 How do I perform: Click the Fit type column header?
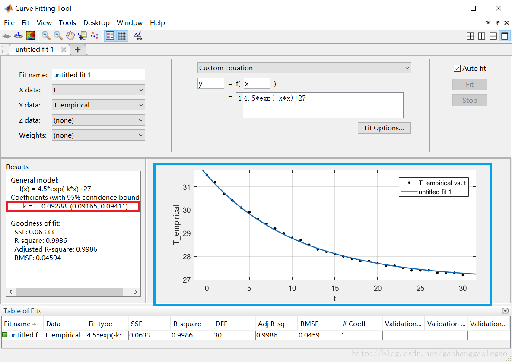pyautogui.click(x=107, y=324)
